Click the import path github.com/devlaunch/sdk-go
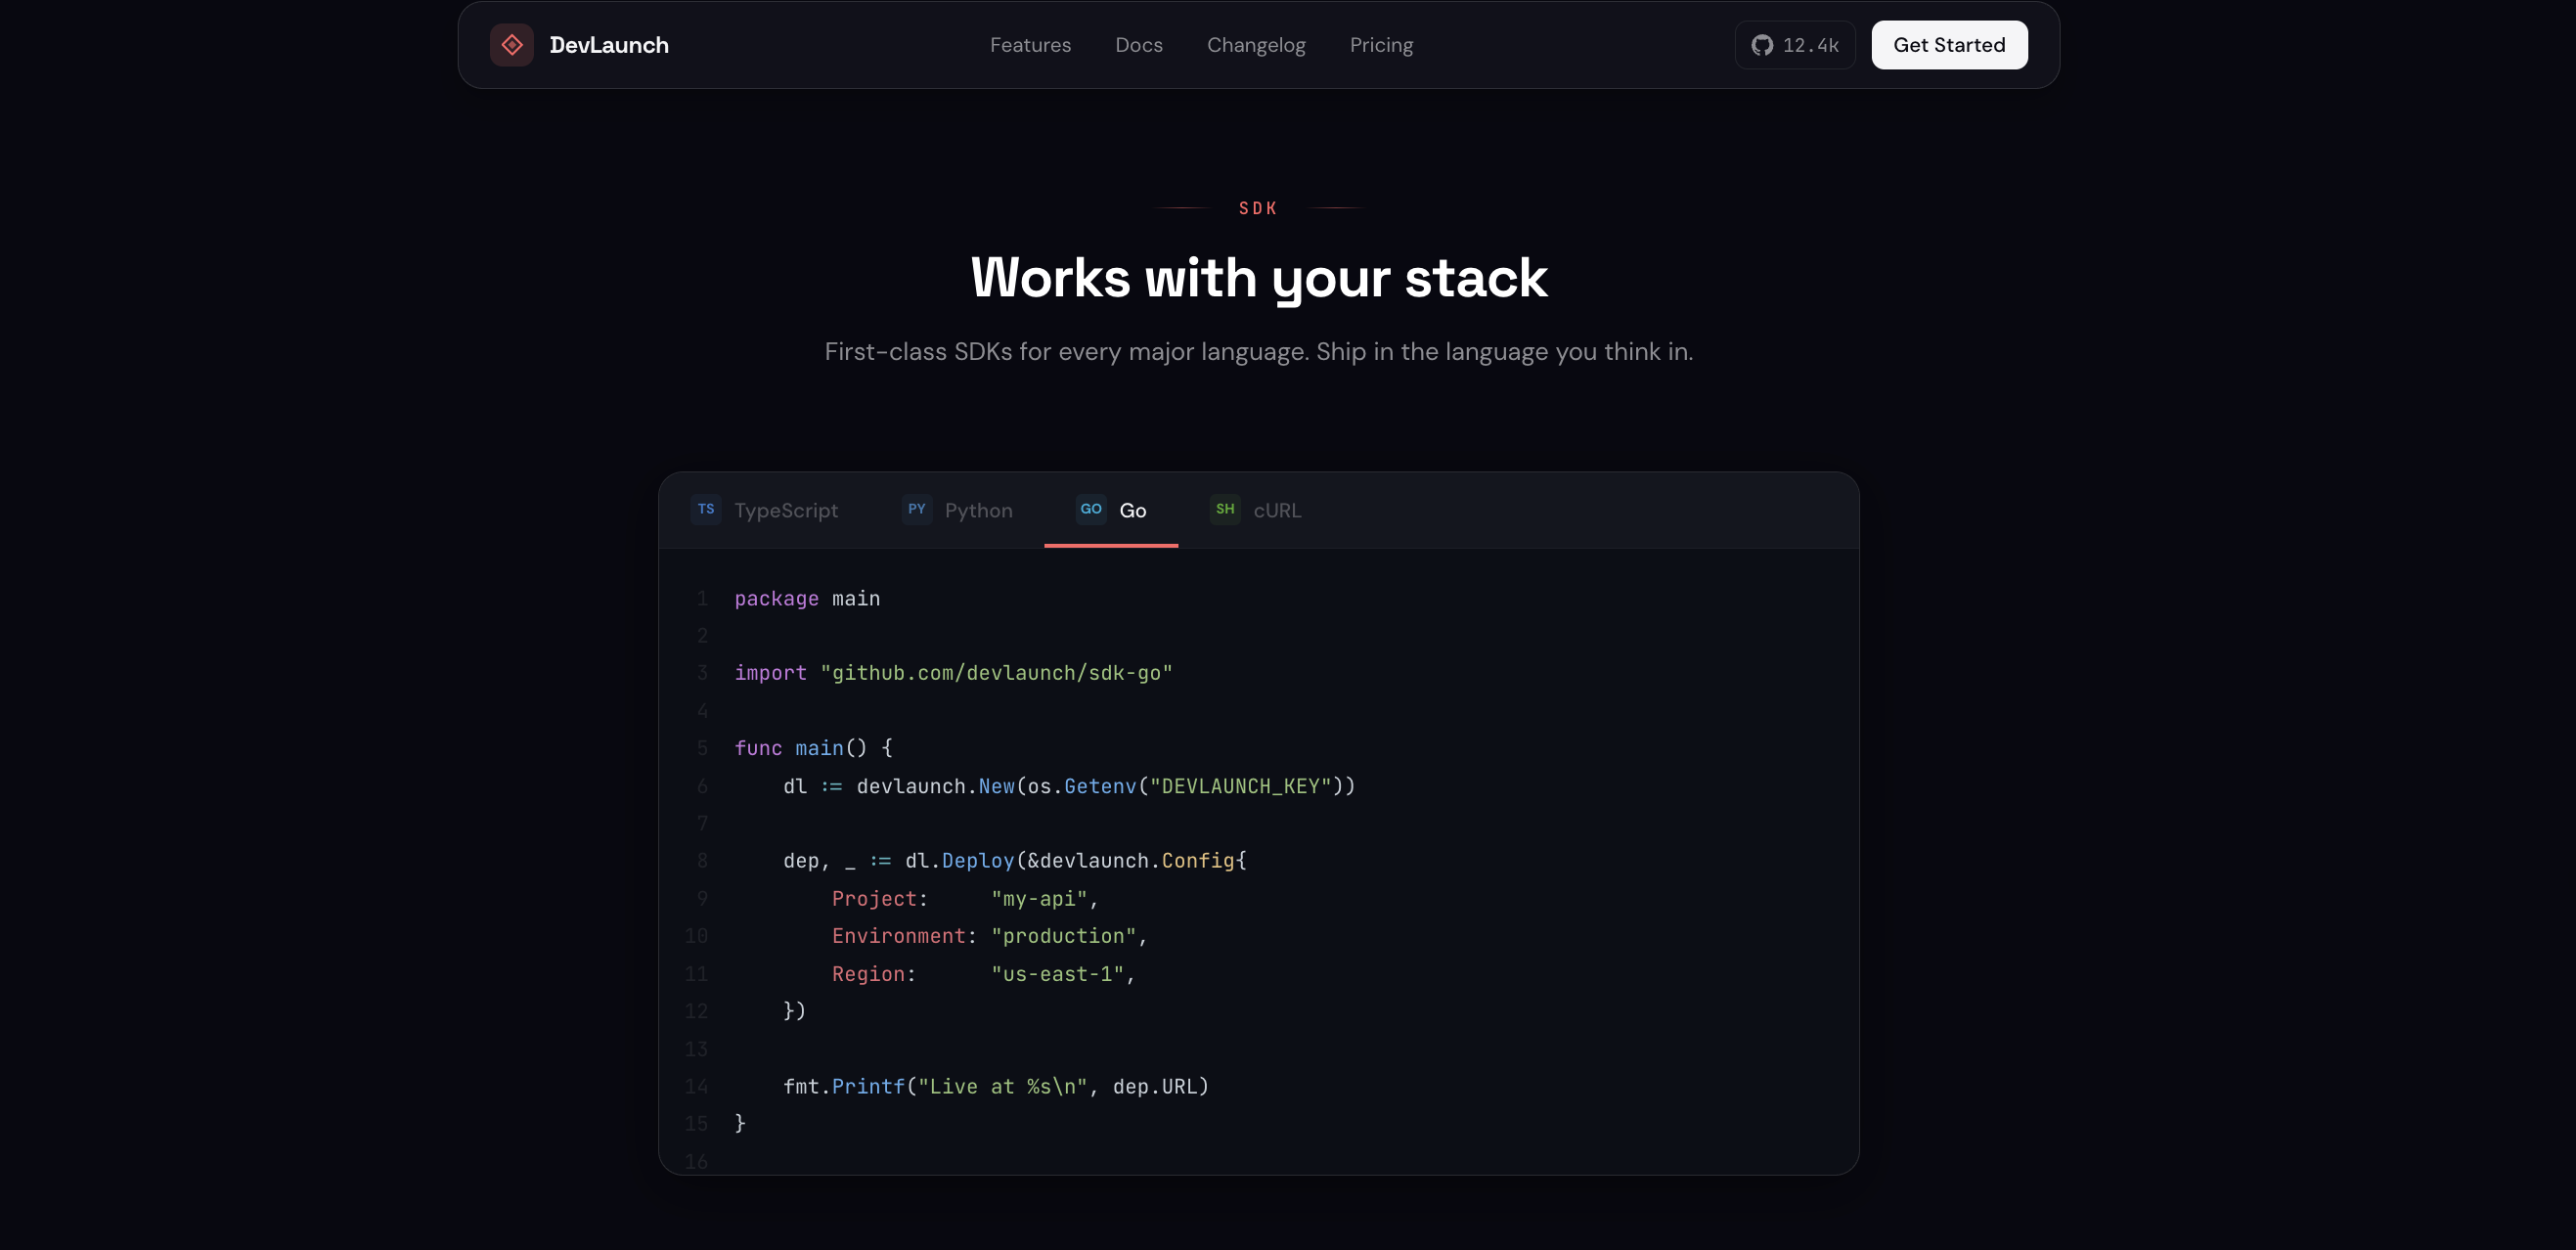Screen dimensions: 2576x1250 pos(997,673)
